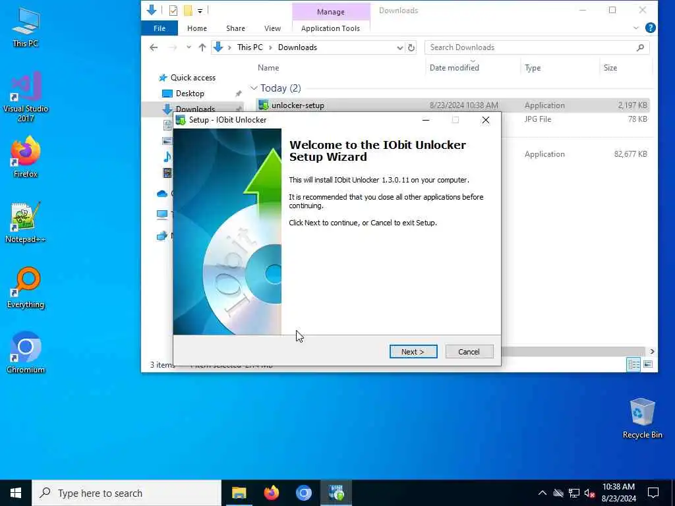Screen dimensions: 675x506
Task: Open the File tab in Explorer
Action: pos(160,28)
